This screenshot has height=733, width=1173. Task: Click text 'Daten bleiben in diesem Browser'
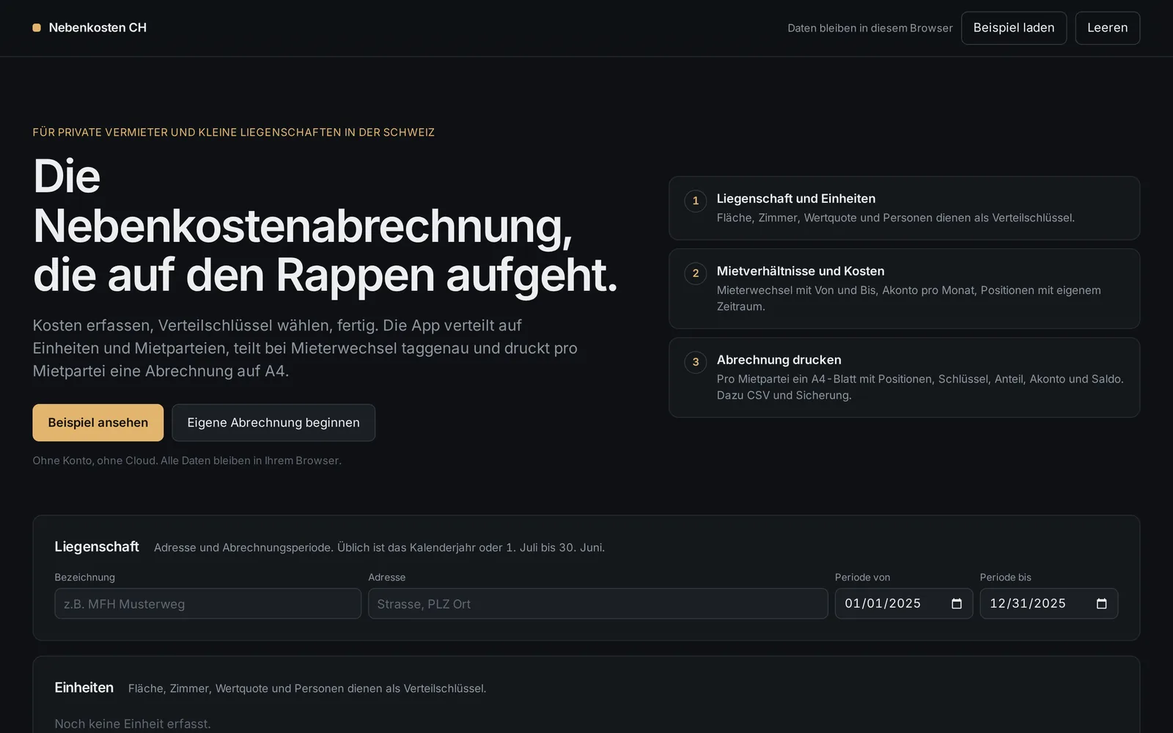click(870, 28)
